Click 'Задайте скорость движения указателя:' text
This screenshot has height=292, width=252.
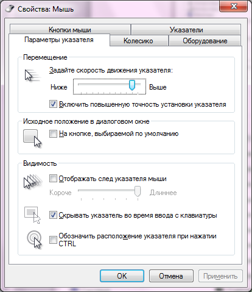point(111,70)
